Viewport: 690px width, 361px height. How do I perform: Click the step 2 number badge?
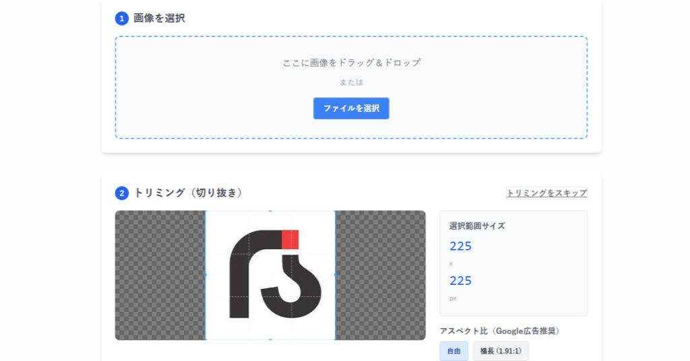[122, 193]
